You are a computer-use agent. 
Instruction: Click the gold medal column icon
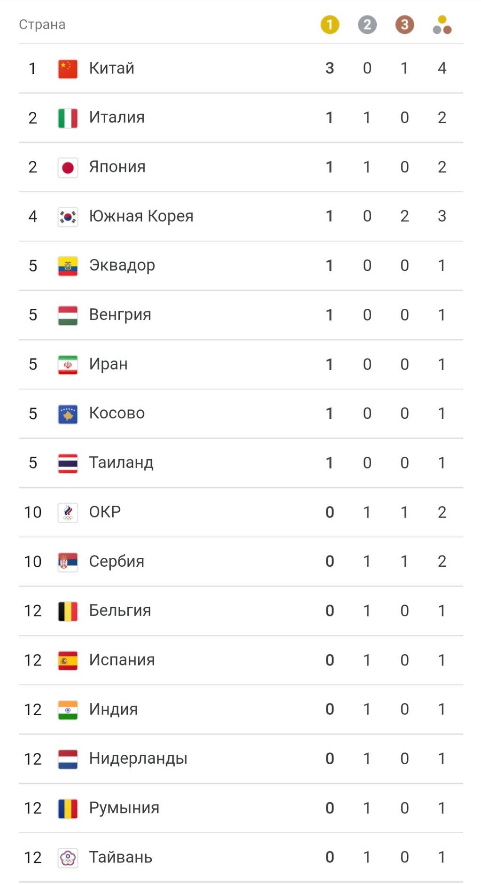(329, 24)
